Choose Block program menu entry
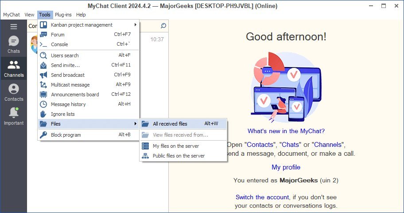Image resolution: width=404 pixels, height=213 pixels. coord(89,135)
